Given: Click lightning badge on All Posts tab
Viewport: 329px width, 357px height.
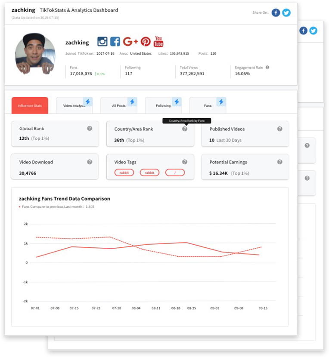Looking at the screenshot, I should click(x=132, y=102).
